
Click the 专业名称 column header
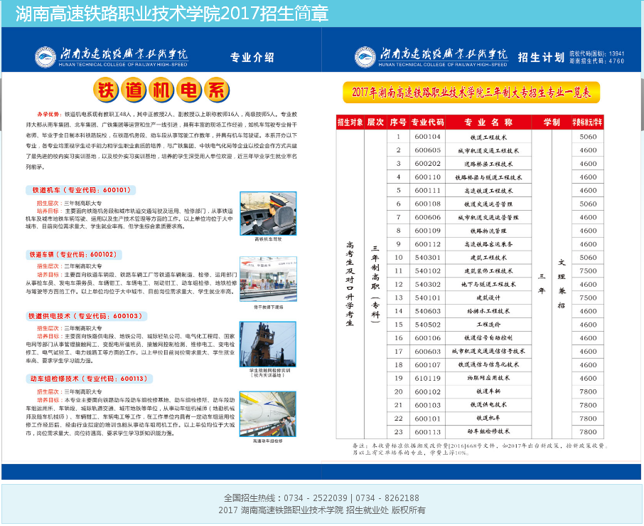488,122
